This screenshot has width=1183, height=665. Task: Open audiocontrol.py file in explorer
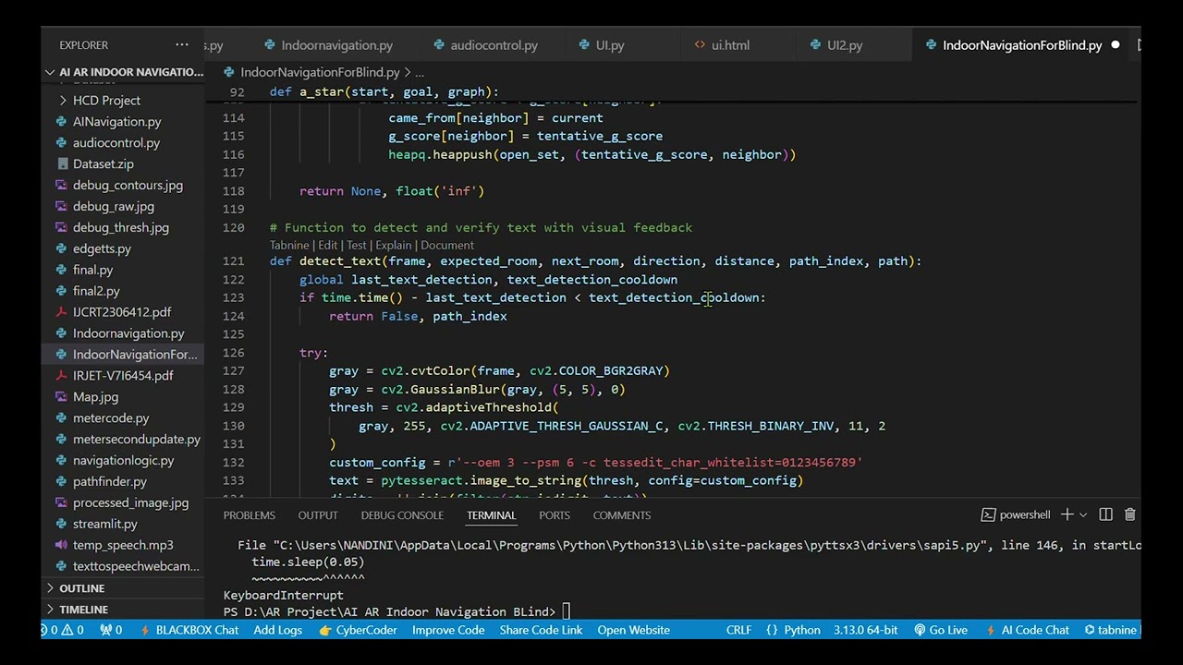pos(116,142)
